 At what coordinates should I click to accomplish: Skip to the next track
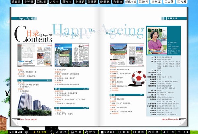tap(19, 132)
